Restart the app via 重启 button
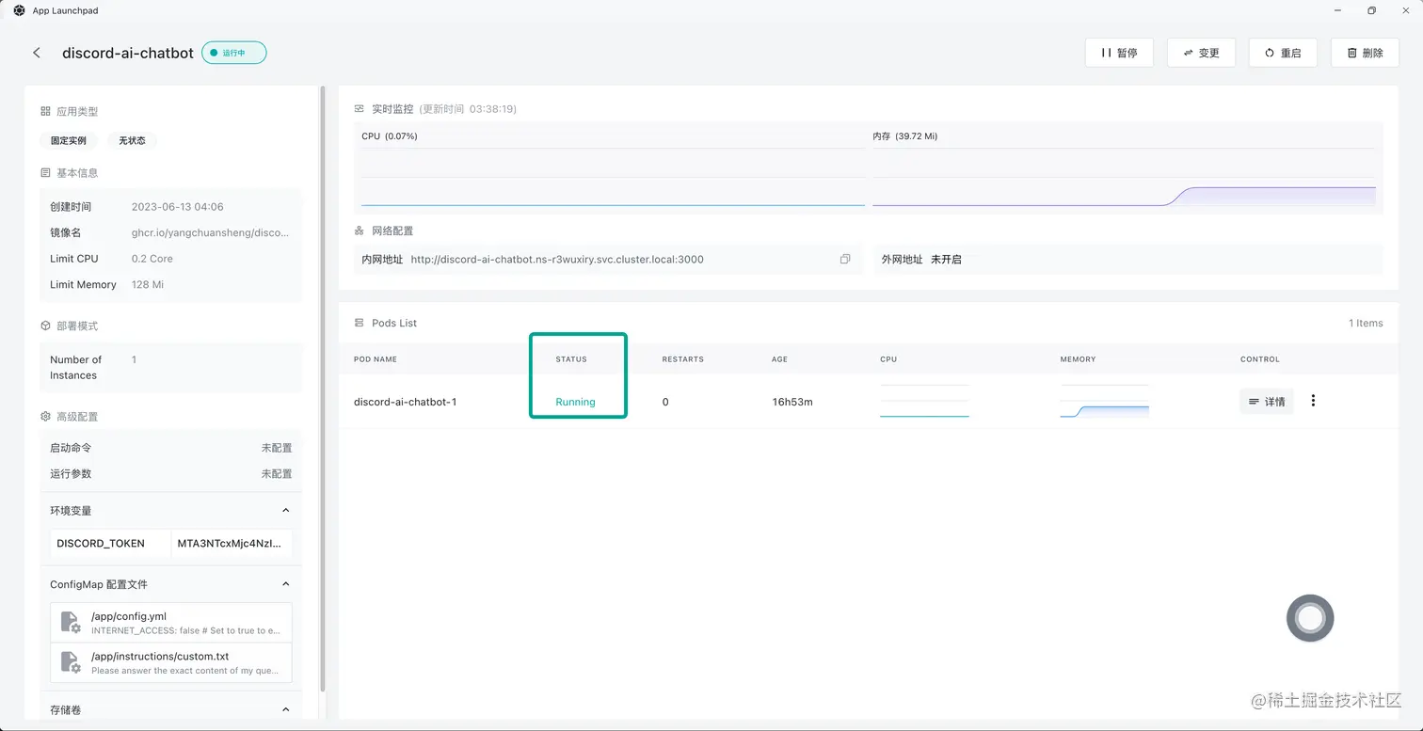Screen dimensions: 1423x731 (1283, 53)
